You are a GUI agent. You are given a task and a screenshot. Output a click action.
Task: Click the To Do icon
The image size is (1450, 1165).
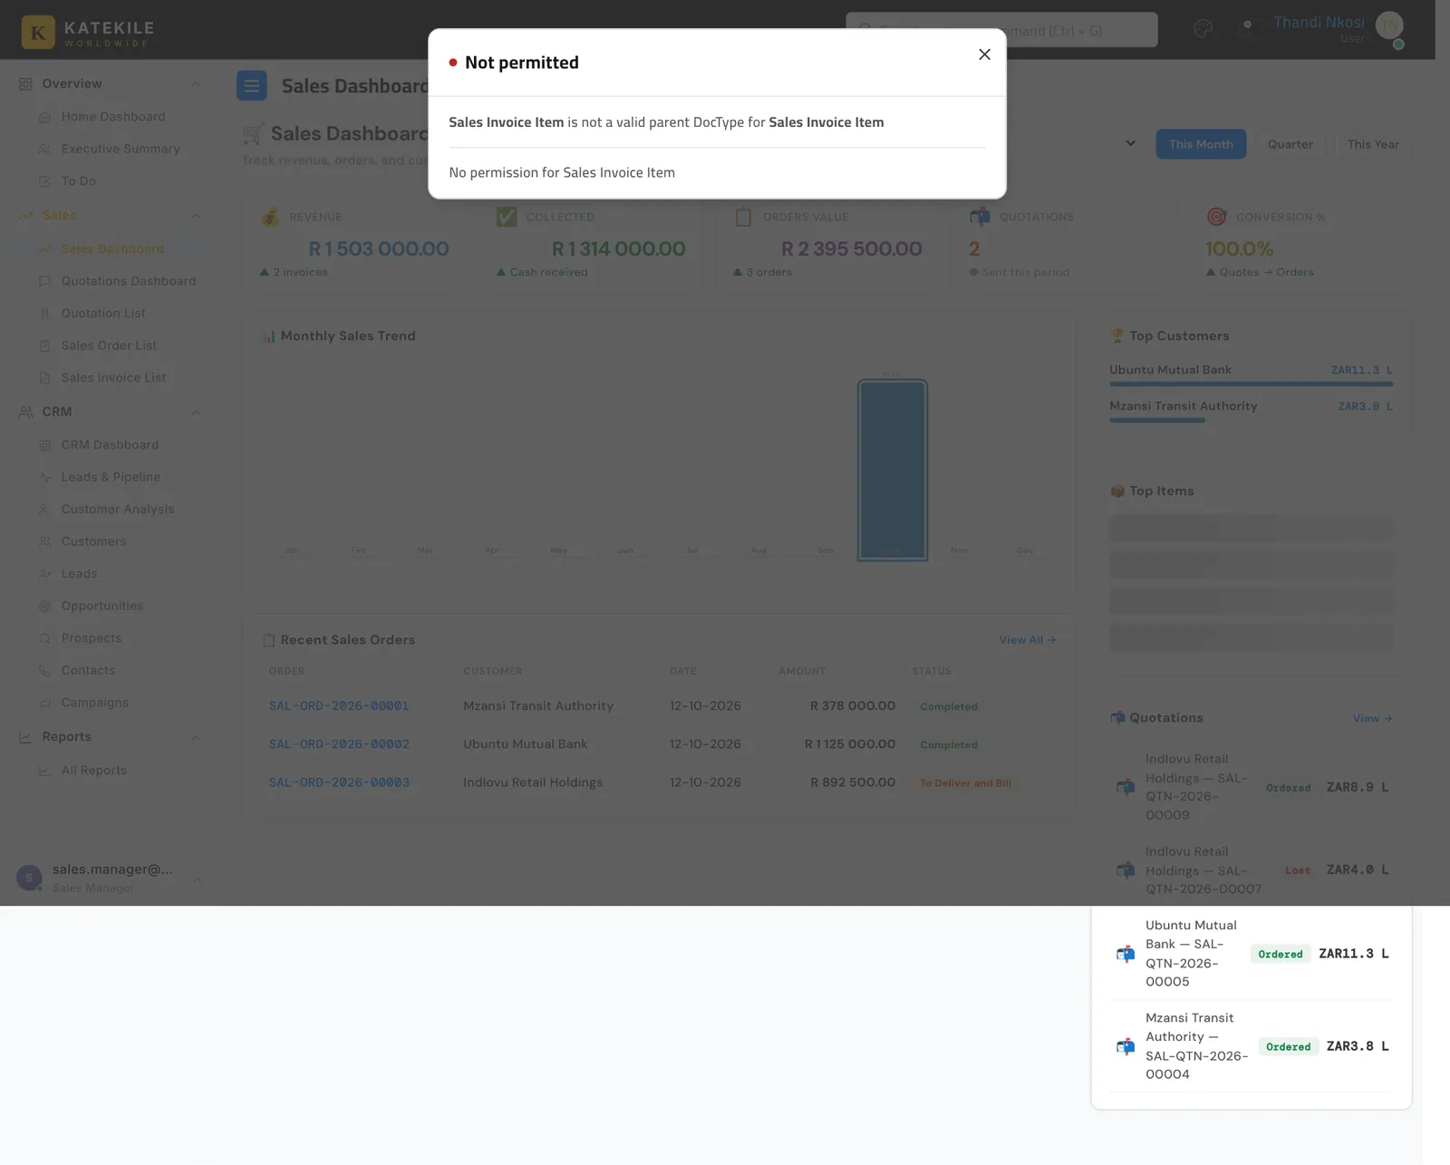click(x=44, y=181)
